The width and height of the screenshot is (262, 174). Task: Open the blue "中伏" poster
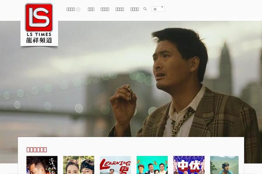[189, 165]
